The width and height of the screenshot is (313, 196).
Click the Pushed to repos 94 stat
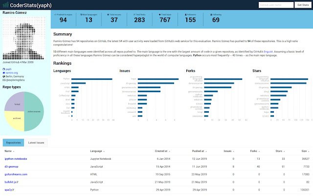tap(63, 19)
